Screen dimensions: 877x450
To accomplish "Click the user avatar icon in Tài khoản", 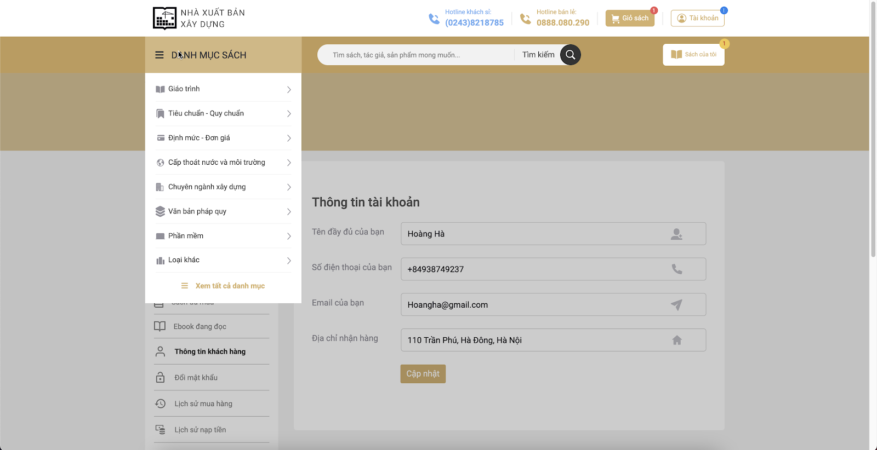I will pyautogui.click(x=682, y=18).
